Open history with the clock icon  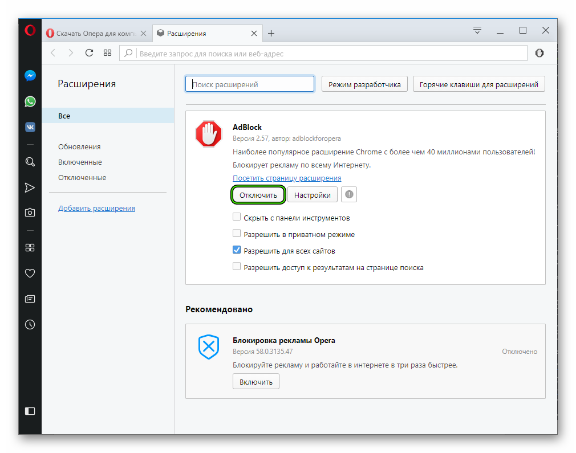pyautogui.click(x=30, y=325)
